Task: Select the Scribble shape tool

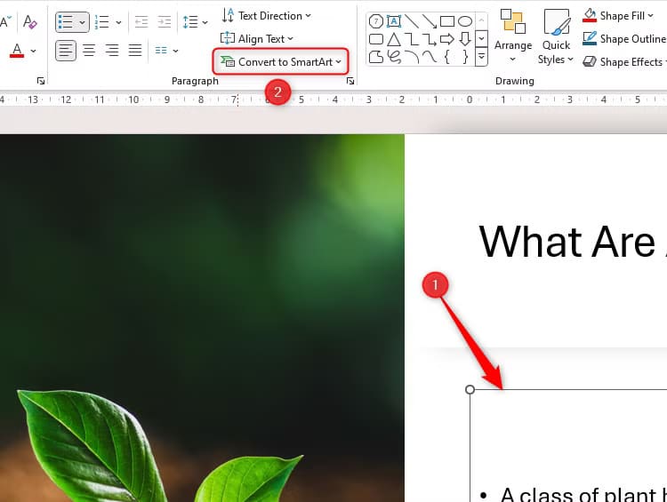Action: (394, 57)
